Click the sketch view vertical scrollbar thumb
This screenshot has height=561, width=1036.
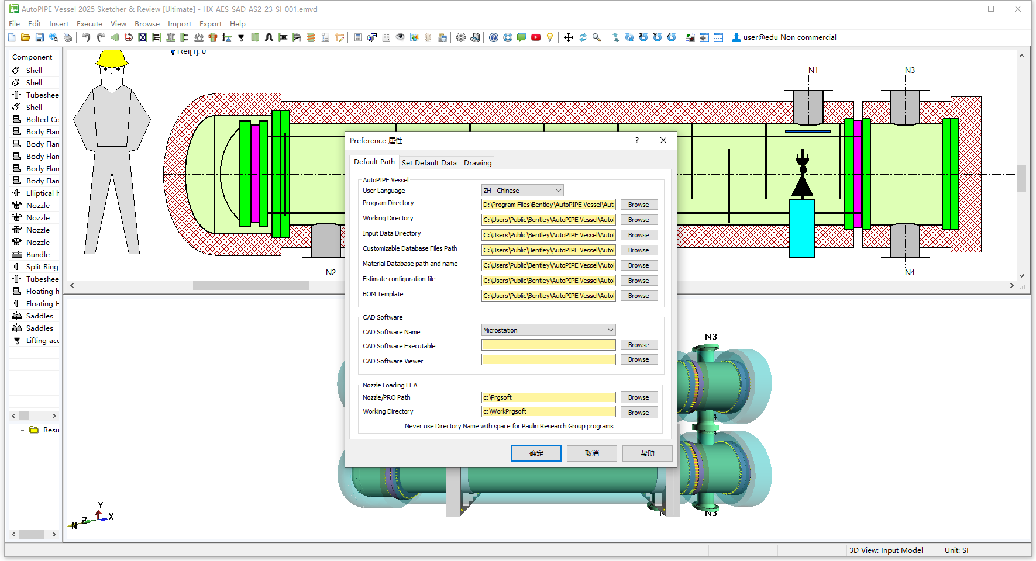1021,178
